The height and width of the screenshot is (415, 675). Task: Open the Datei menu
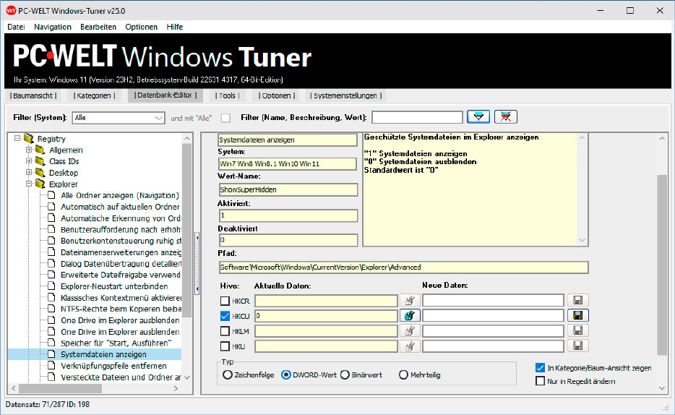[x=16, y=27]
